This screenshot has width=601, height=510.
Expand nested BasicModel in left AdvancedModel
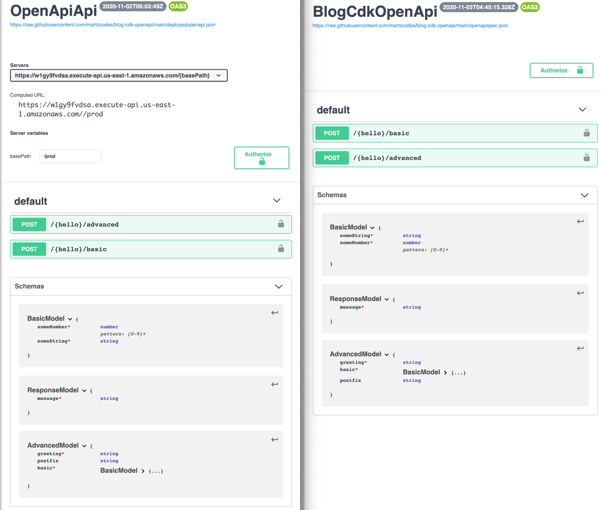143,471
